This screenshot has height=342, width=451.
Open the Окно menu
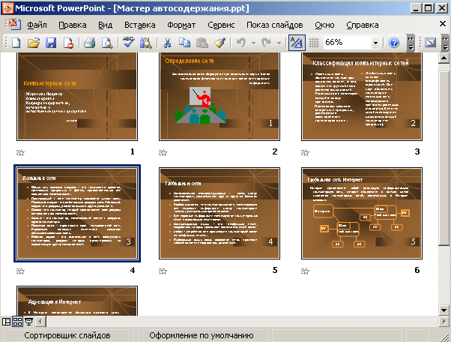coord(324,25)
